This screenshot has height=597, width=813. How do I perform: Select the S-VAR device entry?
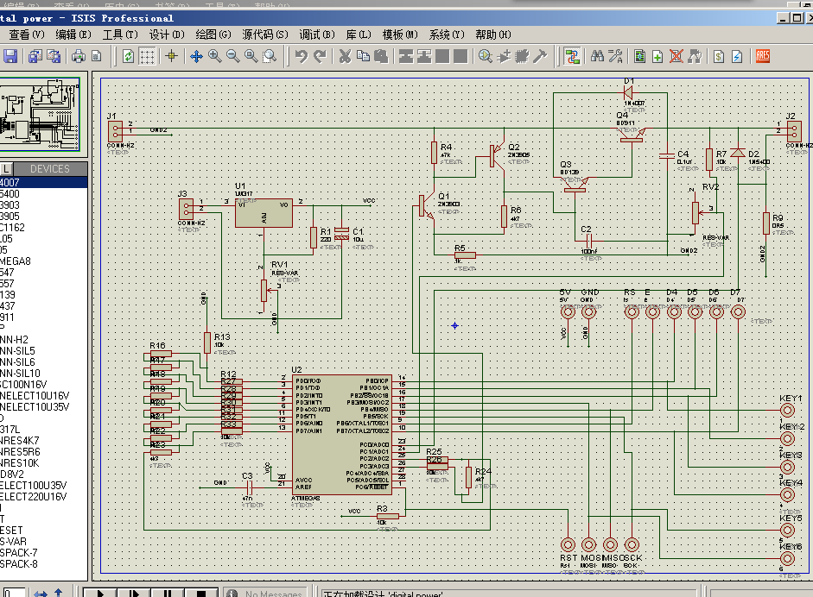[x=43, y=542]
